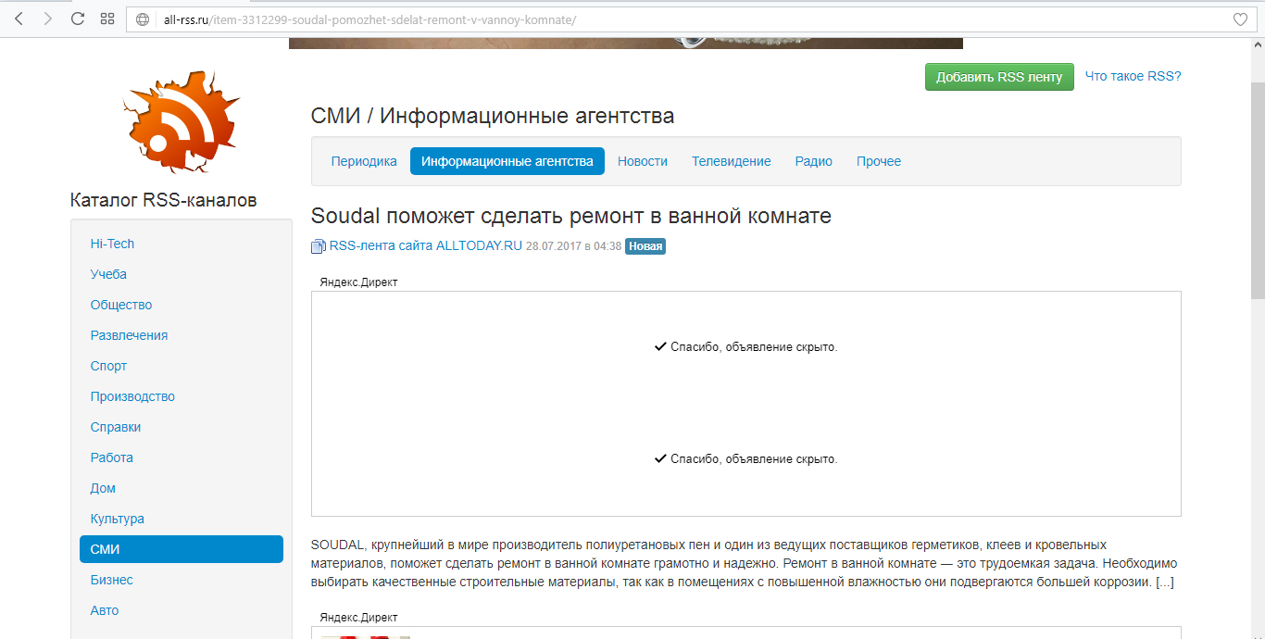Go back with browser back arrow
The image size is (1265, 639).
[x=19, y=19]
